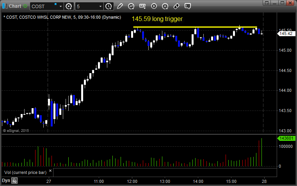The width and height of the screenshot is (297, 186).
Task: Toggle the lock icon beside Dyn
Action: point(14,181)
